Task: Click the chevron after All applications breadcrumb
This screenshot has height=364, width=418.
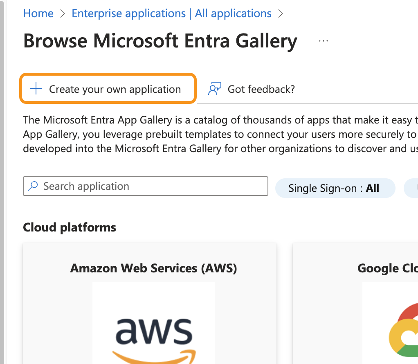Action: click(x=281, y=13)
